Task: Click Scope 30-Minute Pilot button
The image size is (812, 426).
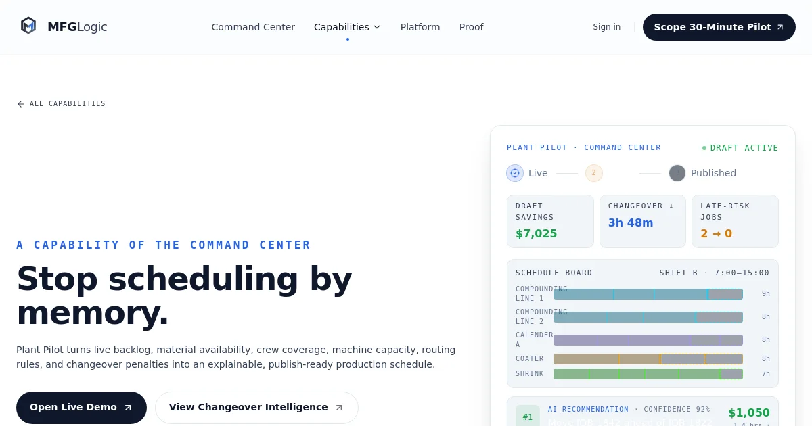Action: [719, 27]
